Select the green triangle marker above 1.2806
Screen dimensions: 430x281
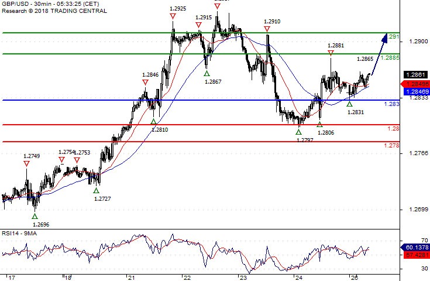point(319,125)
